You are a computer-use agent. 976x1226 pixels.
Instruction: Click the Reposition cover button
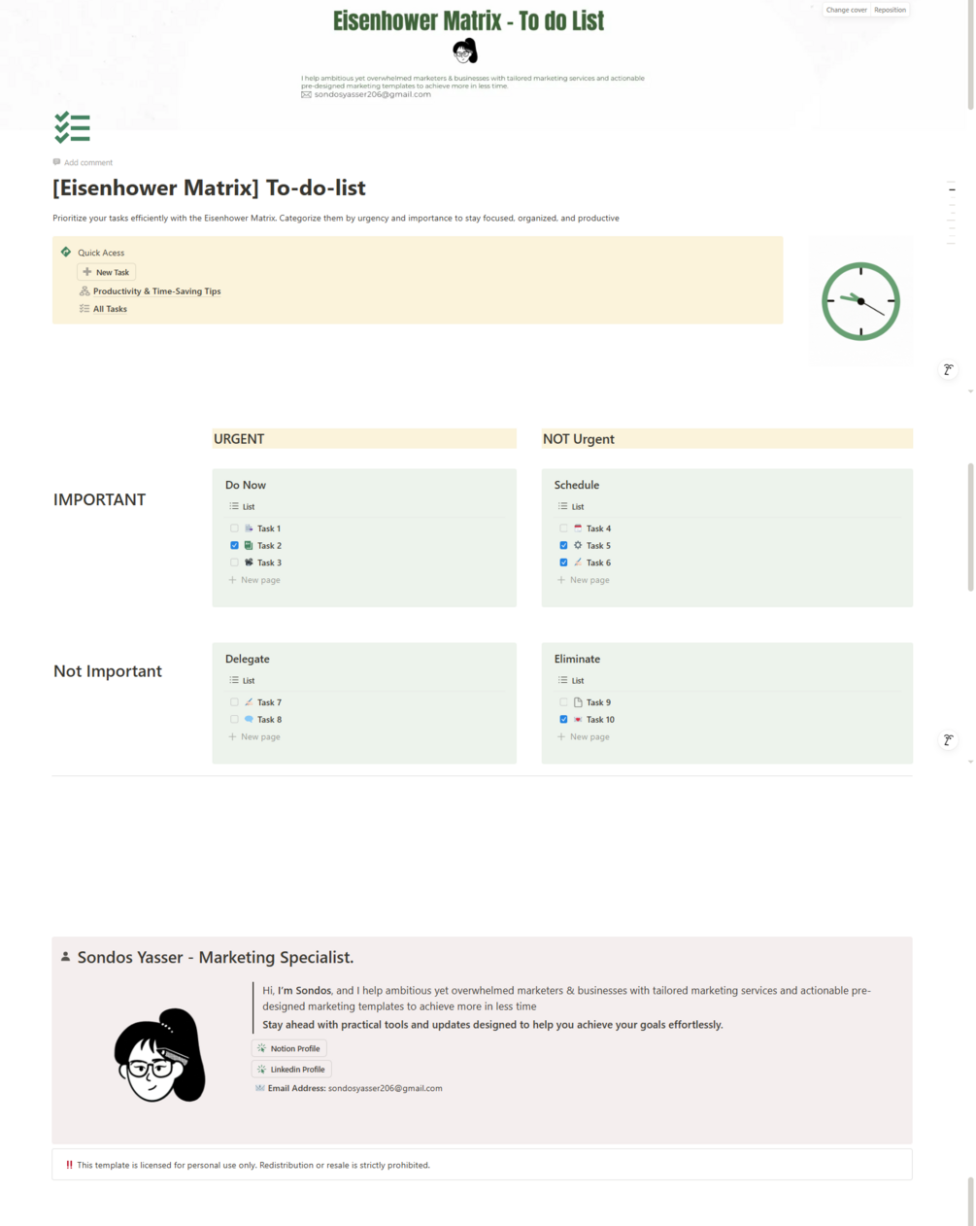[890, 10]
